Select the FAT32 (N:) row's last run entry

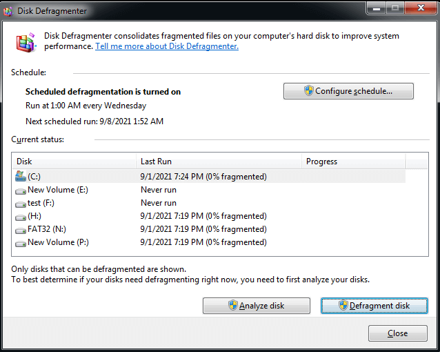203,229
